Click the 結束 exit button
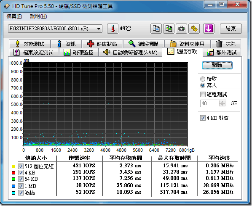This screenshot has width=252, height=206. (231, 29)
